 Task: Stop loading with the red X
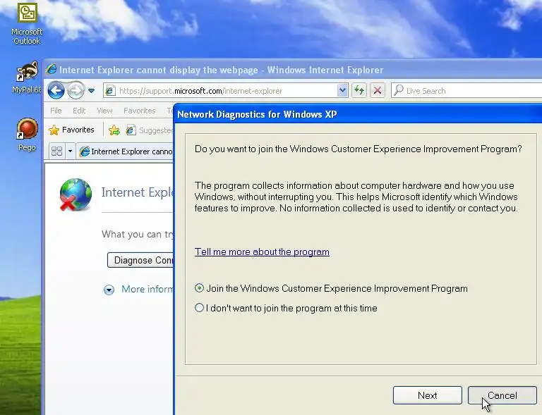coord(378,91)
